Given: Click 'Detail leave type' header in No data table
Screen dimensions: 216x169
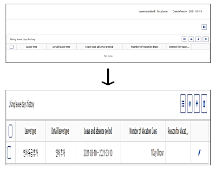Looking at the screenshot, I should tap(61, 47).
